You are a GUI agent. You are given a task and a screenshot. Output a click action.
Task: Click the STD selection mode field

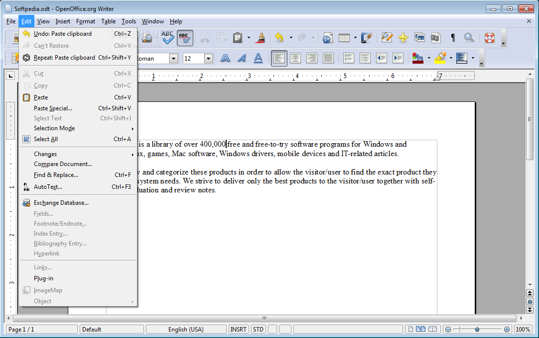[258, 330]
